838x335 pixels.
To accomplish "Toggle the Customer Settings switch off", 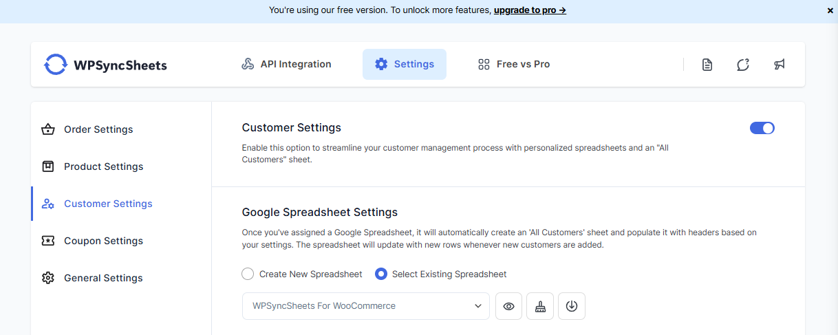I will pyautogui.click(x=762, y=128).
